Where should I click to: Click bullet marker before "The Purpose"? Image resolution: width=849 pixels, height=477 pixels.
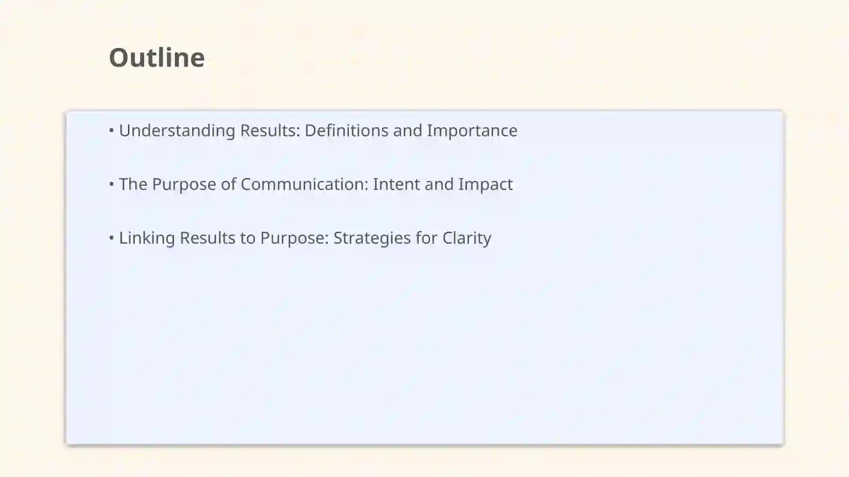tap(111, 184)
